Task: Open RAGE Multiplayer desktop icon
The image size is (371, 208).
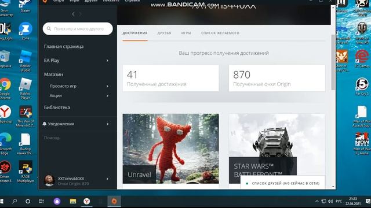Action: (x=26, y=172)
